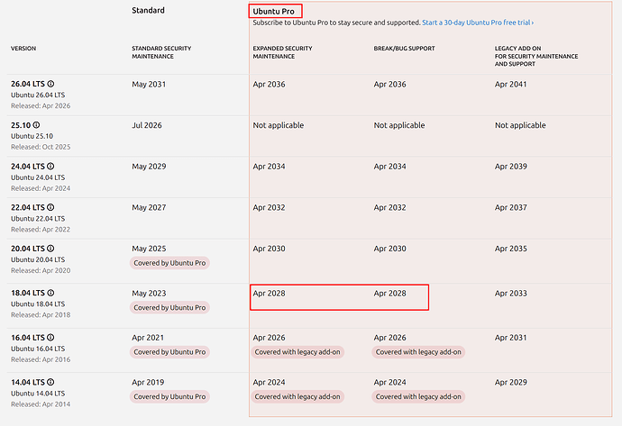
Task: Click Released: Oct 2025 text
Action: tap(41, 147)
